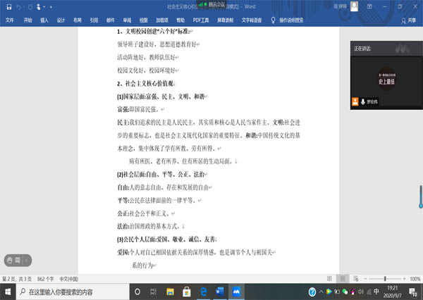
Task: Click the 中文(中国) language indicator
Action: click(71, 279)
